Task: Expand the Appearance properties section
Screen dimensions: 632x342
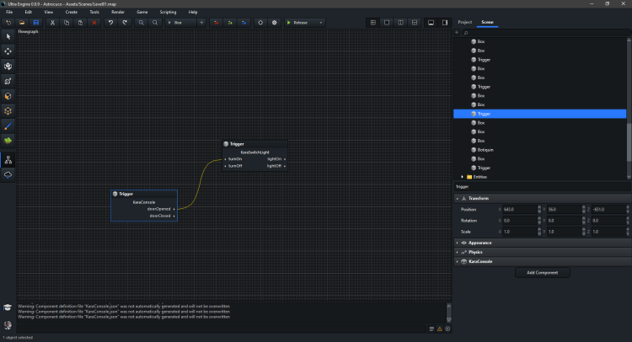Action: pos(480,243)
